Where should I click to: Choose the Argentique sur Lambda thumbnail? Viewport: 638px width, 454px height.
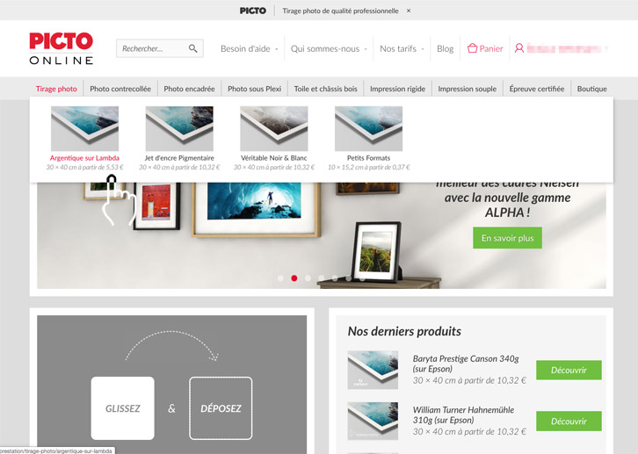pos(84,129)
